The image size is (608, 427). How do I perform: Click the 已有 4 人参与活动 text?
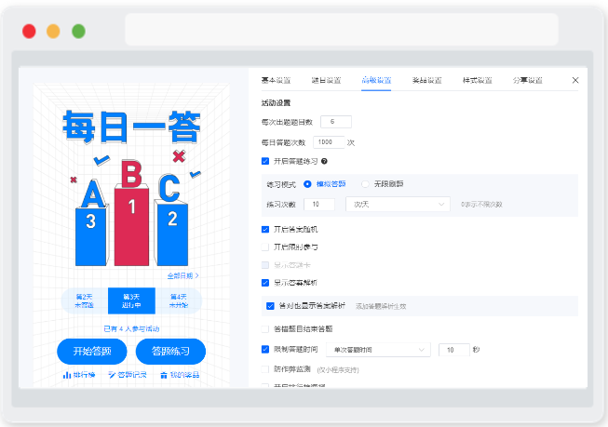[131, 329]
